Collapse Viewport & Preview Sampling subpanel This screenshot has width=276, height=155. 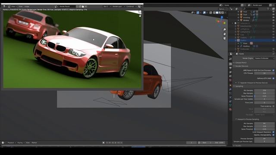pyautogui.click(x=248, y=119)
